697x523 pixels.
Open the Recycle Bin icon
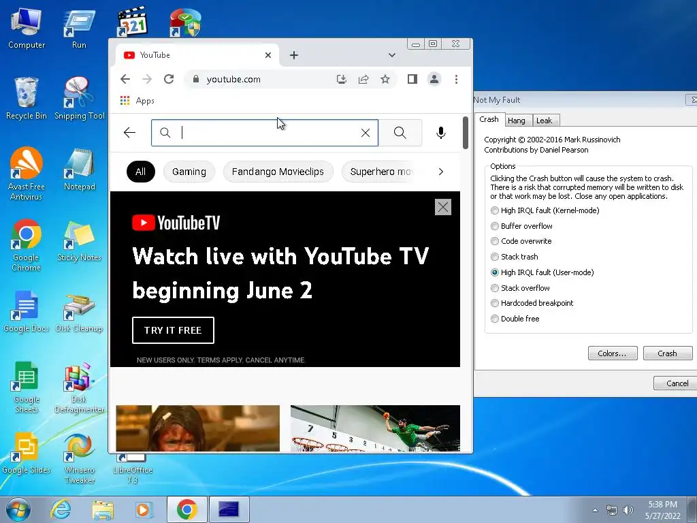(x=27, y=99)
